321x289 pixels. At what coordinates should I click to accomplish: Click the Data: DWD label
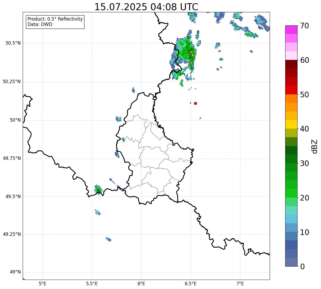[40, 24]
